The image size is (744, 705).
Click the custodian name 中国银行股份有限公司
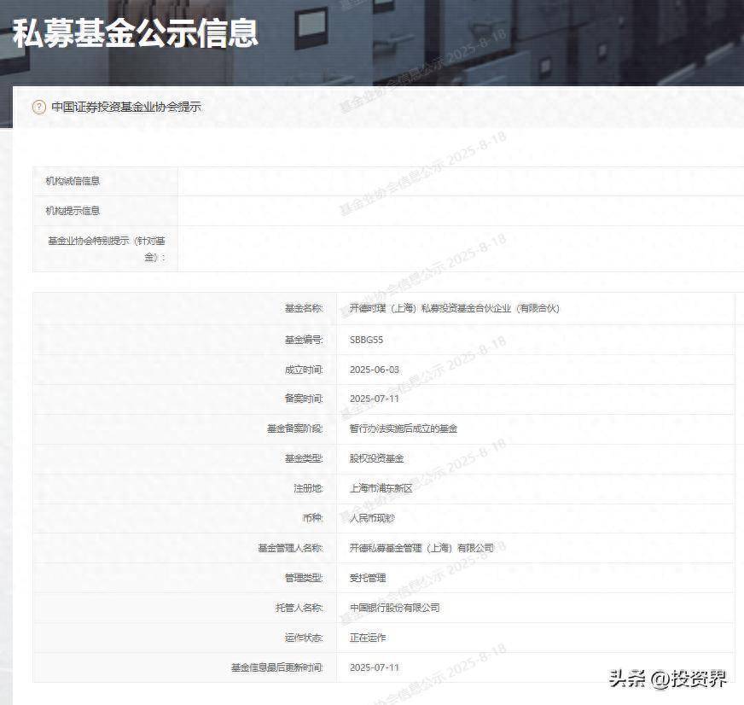[394, 608]
